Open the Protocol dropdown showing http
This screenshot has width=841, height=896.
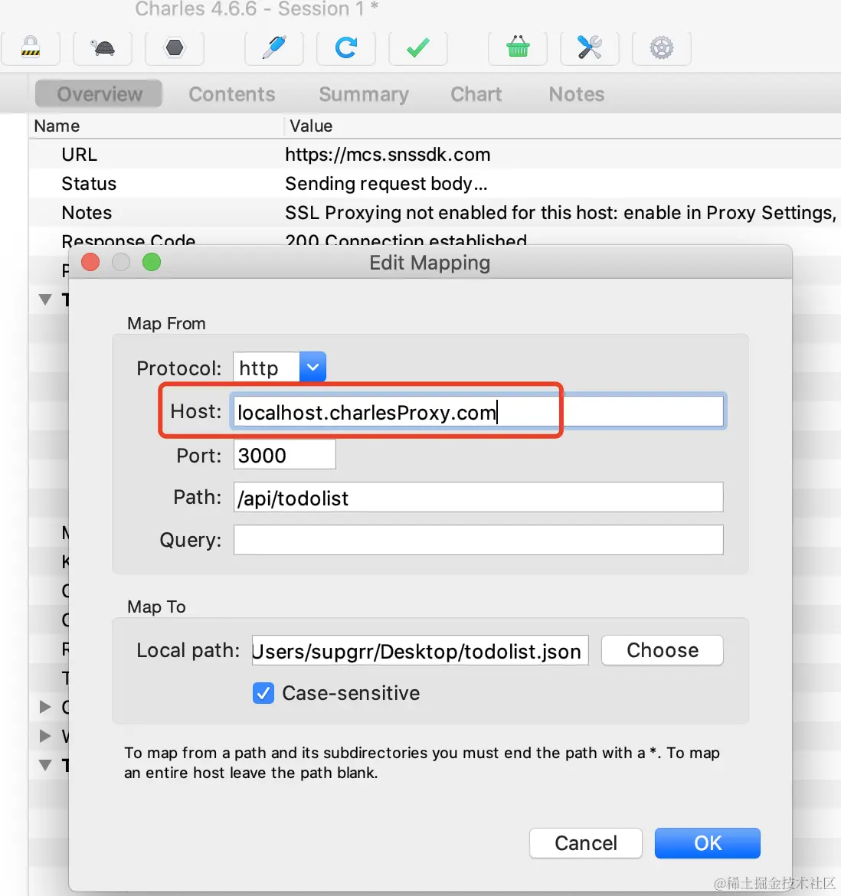(280, 368)
